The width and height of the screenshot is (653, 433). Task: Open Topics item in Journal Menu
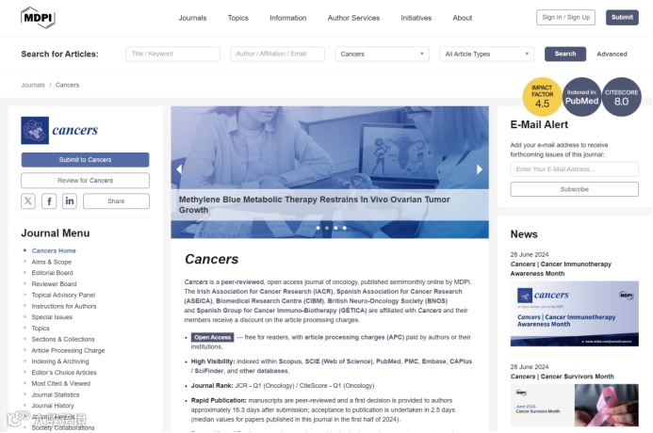41,329
